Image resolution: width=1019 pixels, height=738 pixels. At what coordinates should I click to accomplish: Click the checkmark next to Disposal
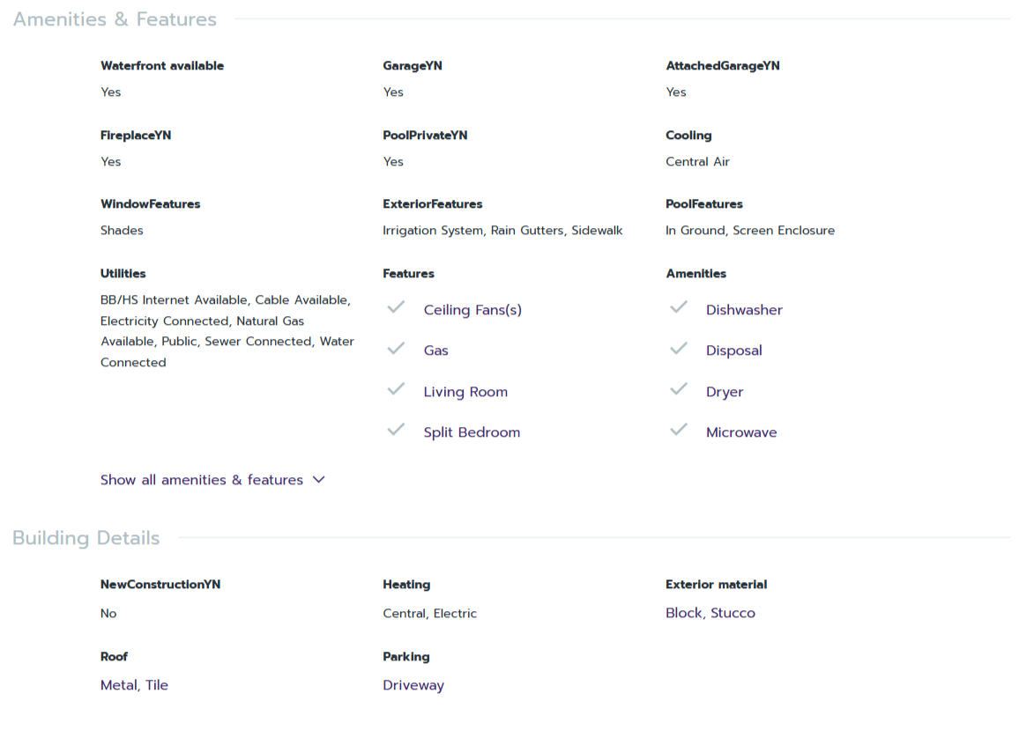click(679, 349)
